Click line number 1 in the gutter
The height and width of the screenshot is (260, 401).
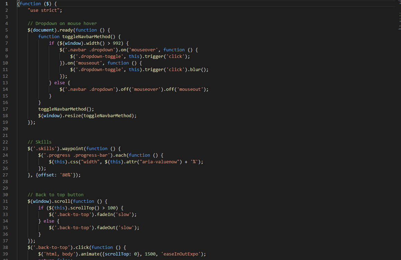[x=6, y=4]
